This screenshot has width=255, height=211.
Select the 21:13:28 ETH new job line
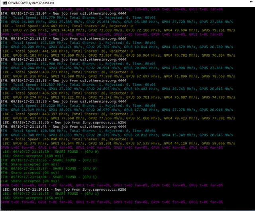point(63,59)
